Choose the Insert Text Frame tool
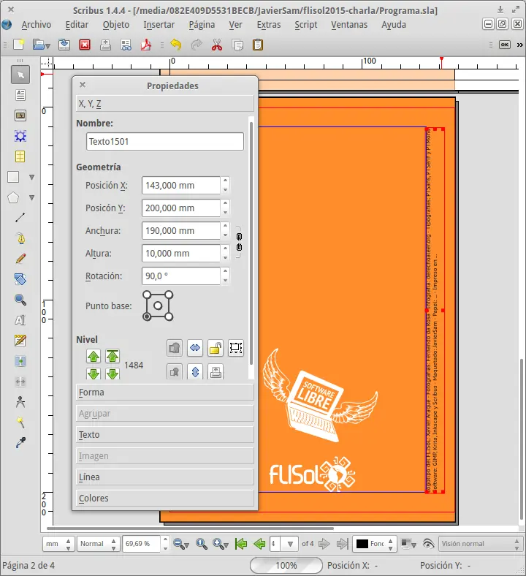 (20, 95)
